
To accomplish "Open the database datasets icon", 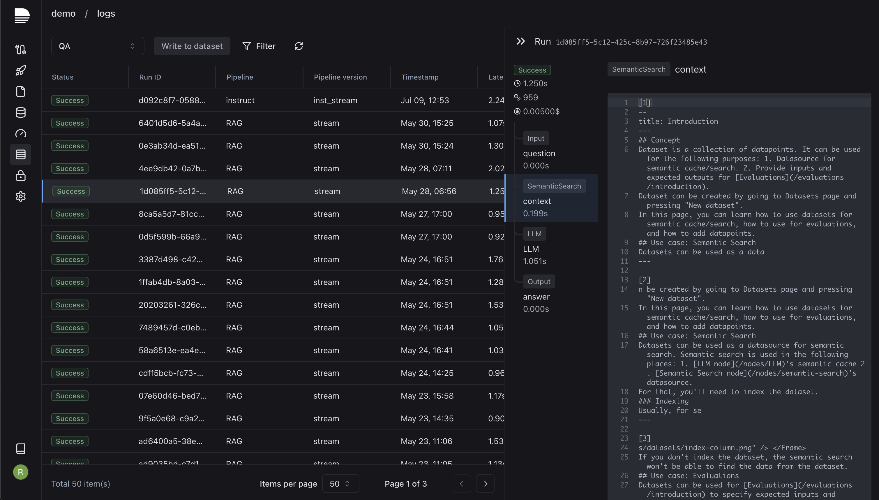I will pyautogui.click(x=21, y=112).
